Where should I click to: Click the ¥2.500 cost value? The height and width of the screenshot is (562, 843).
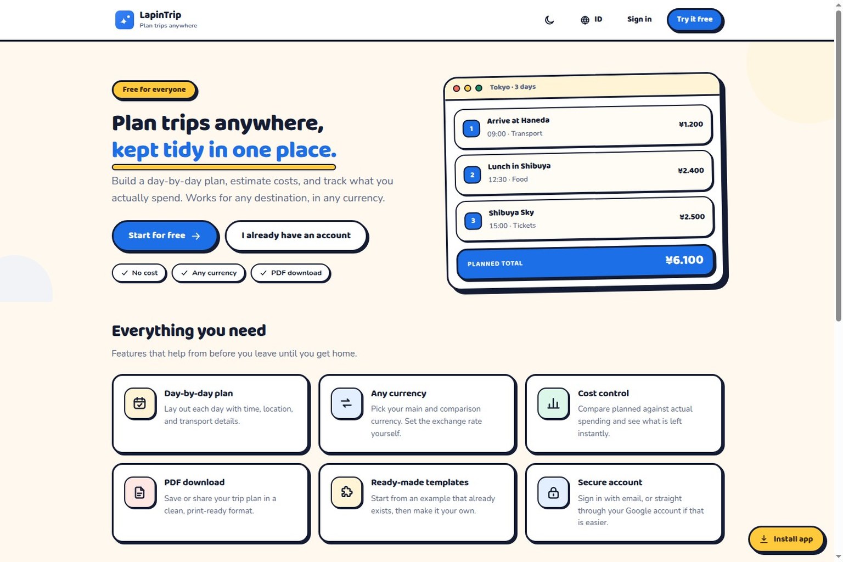(692, 216)
